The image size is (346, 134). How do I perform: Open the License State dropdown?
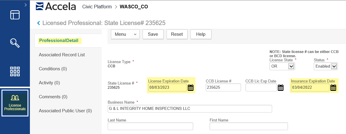tap(282, 66)
